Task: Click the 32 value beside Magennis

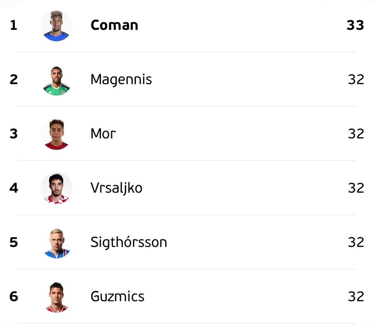Action: pyautogui.click(x=356, y=80)
